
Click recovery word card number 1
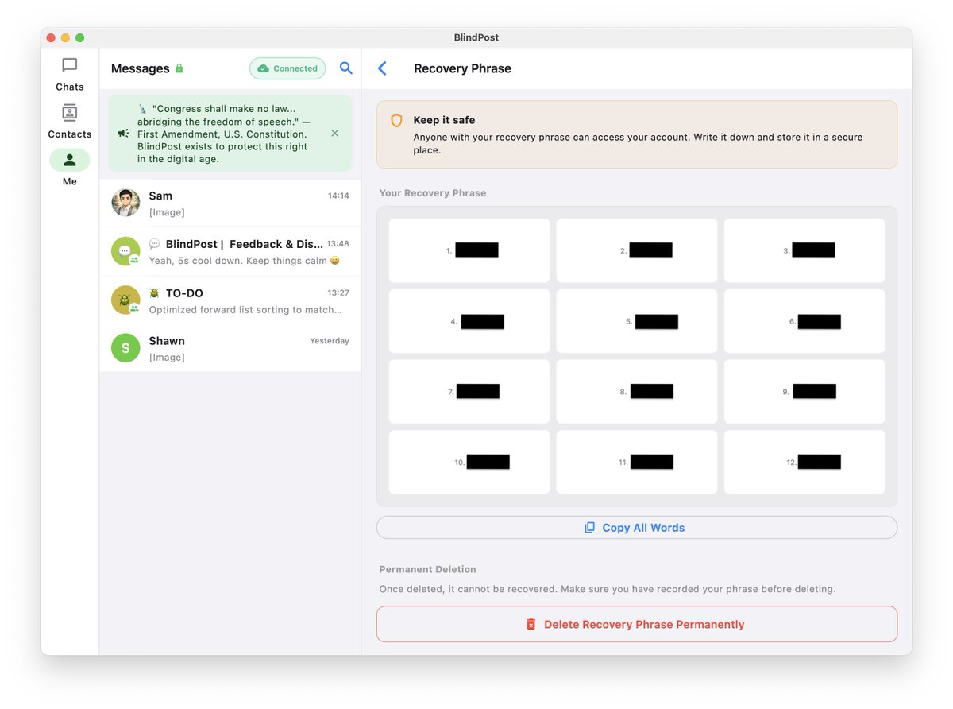469,250
